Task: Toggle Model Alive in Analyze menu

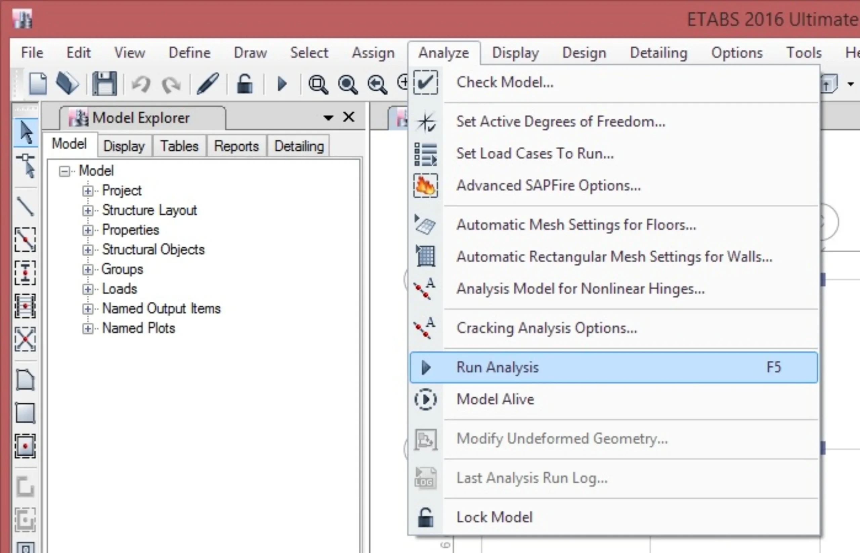Action: [x=495, y=399]
